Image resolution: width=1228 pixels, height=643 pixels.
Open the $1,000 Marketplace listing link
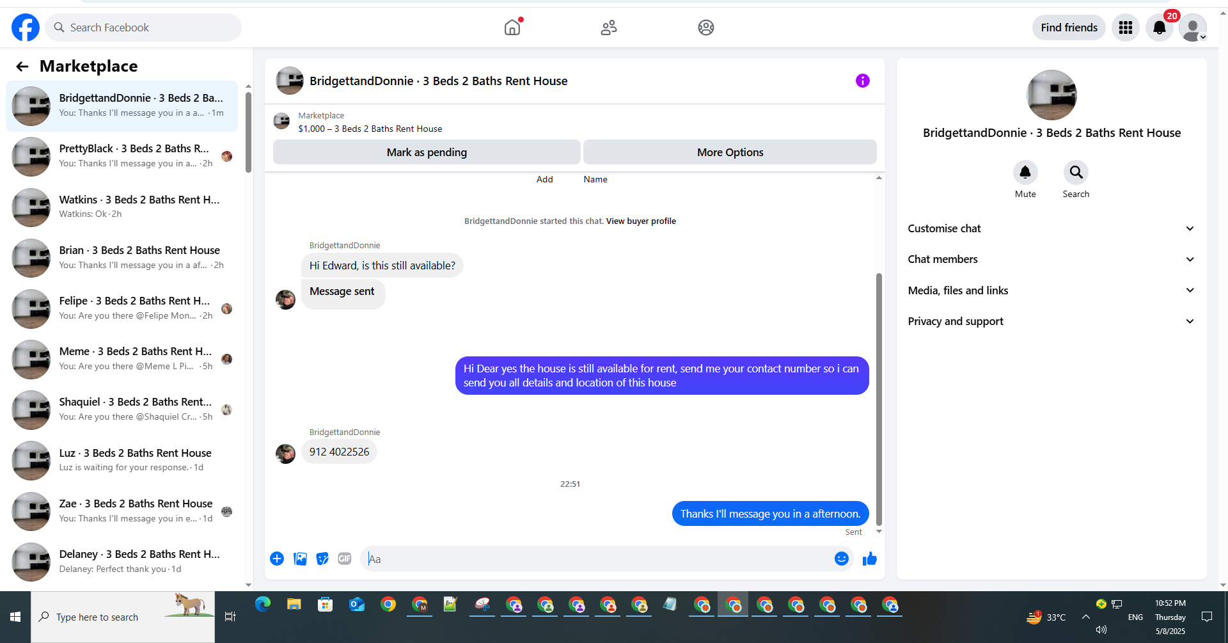[x=370, y=129]
